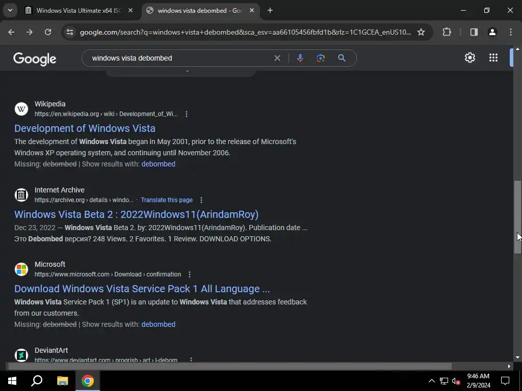
Task: Toggle the Chrome side panel
Action: [x=474, y=32]
